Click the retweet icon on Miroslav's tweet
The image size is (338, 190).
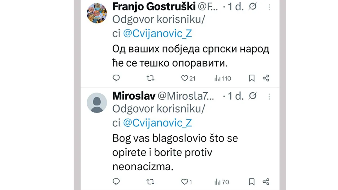(150, 182)
